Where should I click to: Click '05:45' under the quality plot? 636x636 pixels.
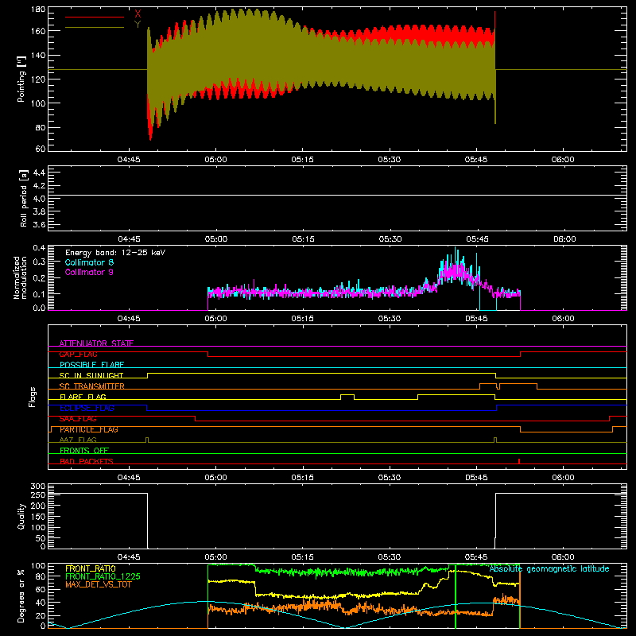point(476,557)
